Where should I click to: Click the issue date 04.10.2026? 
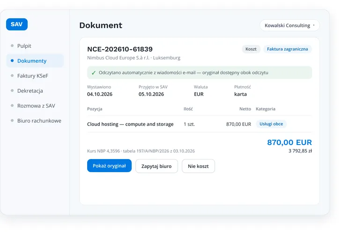click(x=100, y=94)
